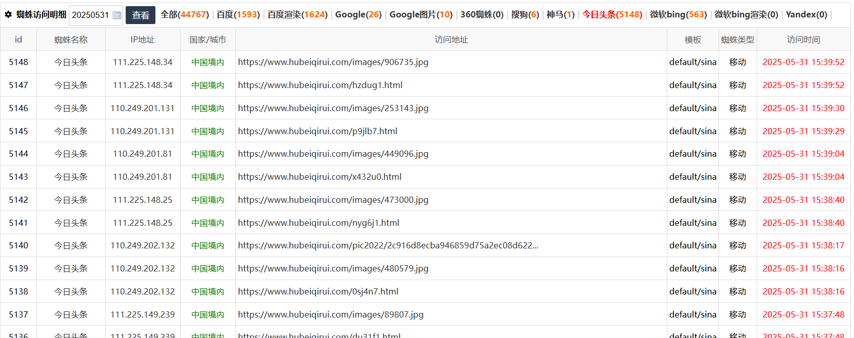Viewport: 854px width, 338px height.
Task: Click 今日头条 name in row 5139
Action: point(71,268)
